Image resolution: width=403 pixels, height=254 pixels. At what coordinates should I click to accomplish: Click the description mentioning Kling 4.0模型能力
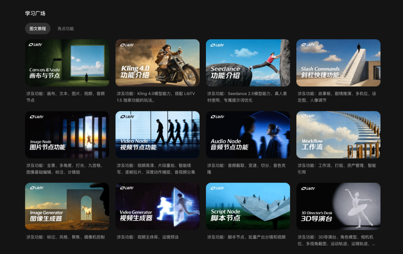(156, 97)
